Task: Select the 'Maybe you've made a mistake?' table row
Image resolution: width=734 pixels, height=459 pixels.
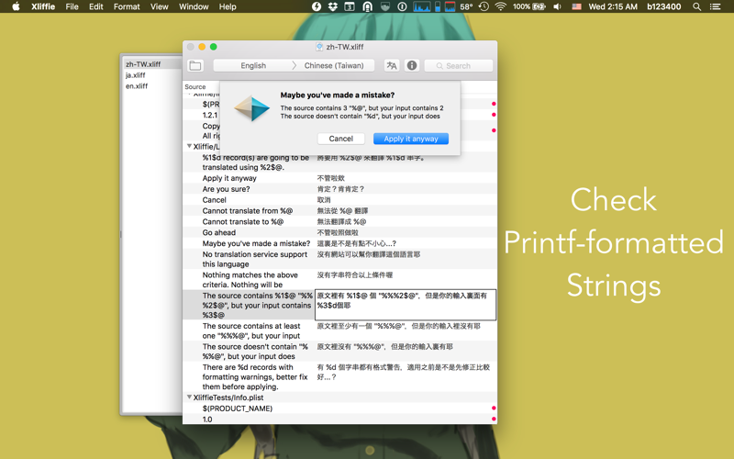Action: click(339, 243)
